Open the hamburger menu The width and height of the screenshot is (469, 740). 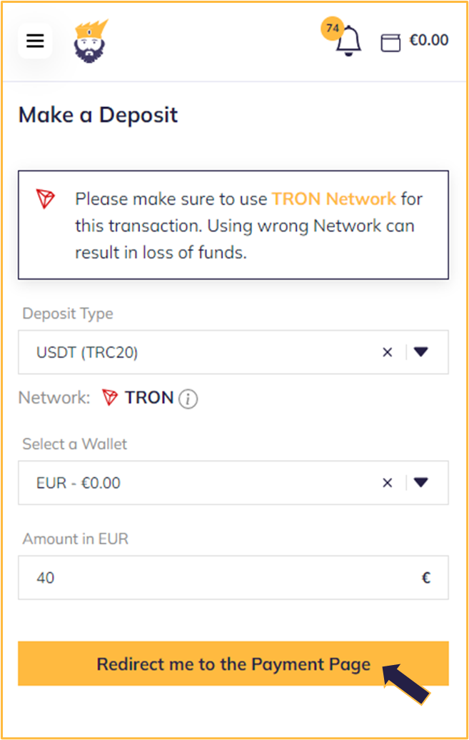click(35, 41)
